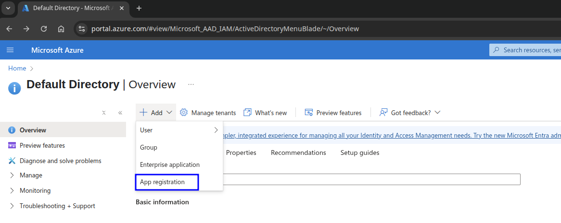The height and width of the screenshot is (223, 561).
Task: Click the Search resources input field
Action: coord(529,50)
